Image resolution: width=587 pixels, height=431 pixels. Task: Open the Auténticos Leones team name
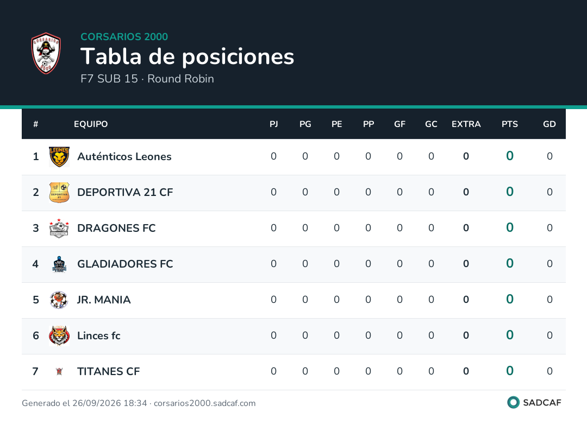(124, 157)
